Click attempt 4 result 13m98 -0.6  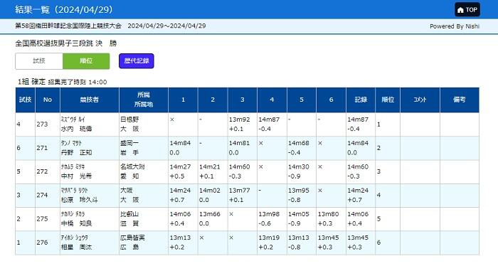tap(272, 219)
